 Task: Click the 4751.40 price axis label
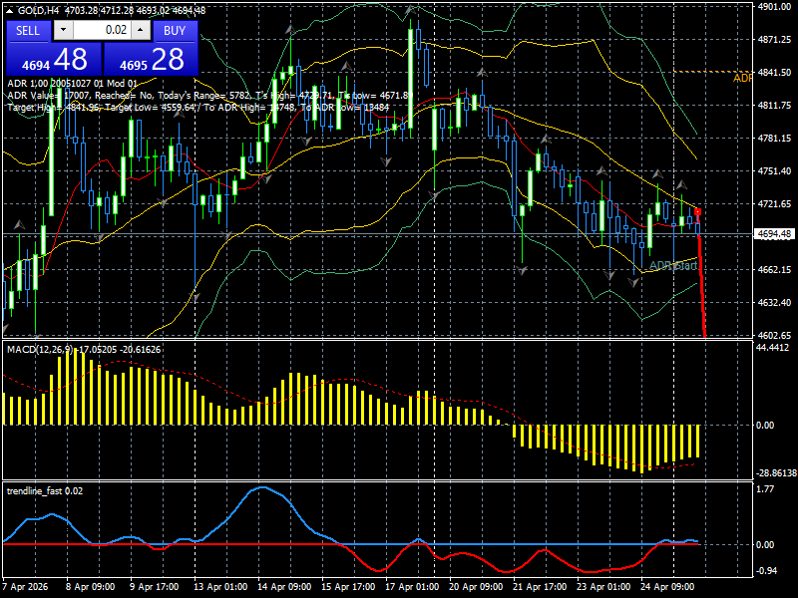[774, 170]
